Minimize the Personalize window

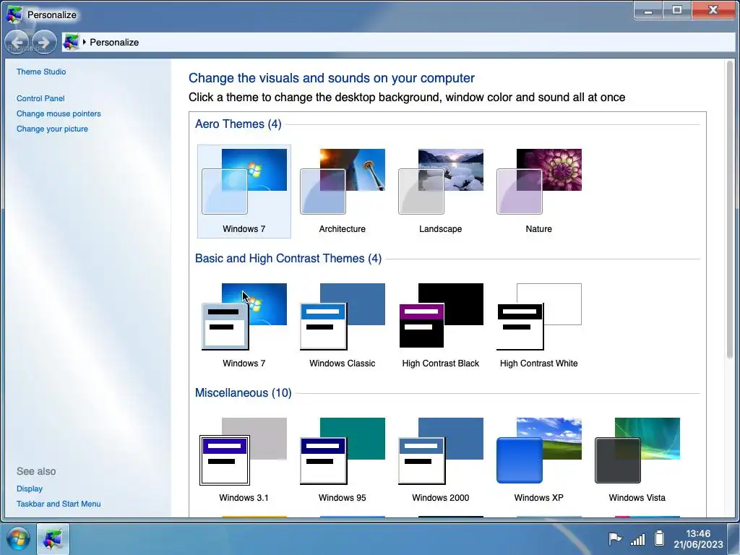tap(648, 10)
